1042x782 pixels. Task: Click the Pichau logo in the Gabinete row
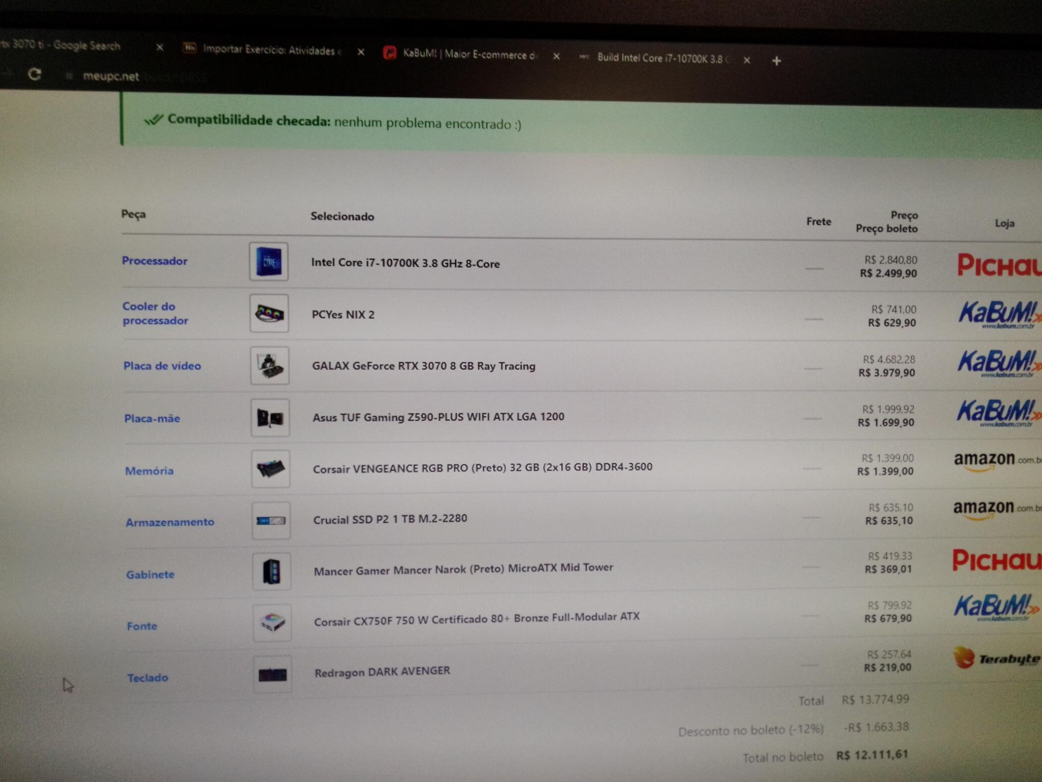(996, 560)
